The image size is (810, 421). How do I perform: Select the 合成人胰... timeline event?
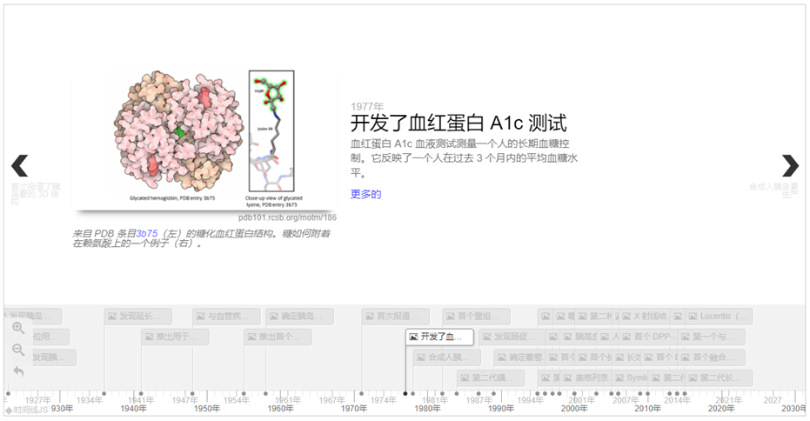(x=447, y=358)
